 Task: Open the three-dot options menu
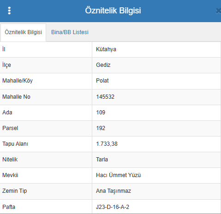pyautogui.click(x=9, y=11)
